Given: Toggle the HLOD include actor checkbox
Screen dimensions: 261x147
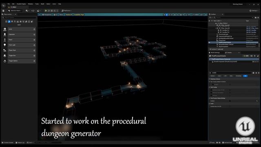Looking at the screenshot, I should pyautogui.click(x=230, y=106).
